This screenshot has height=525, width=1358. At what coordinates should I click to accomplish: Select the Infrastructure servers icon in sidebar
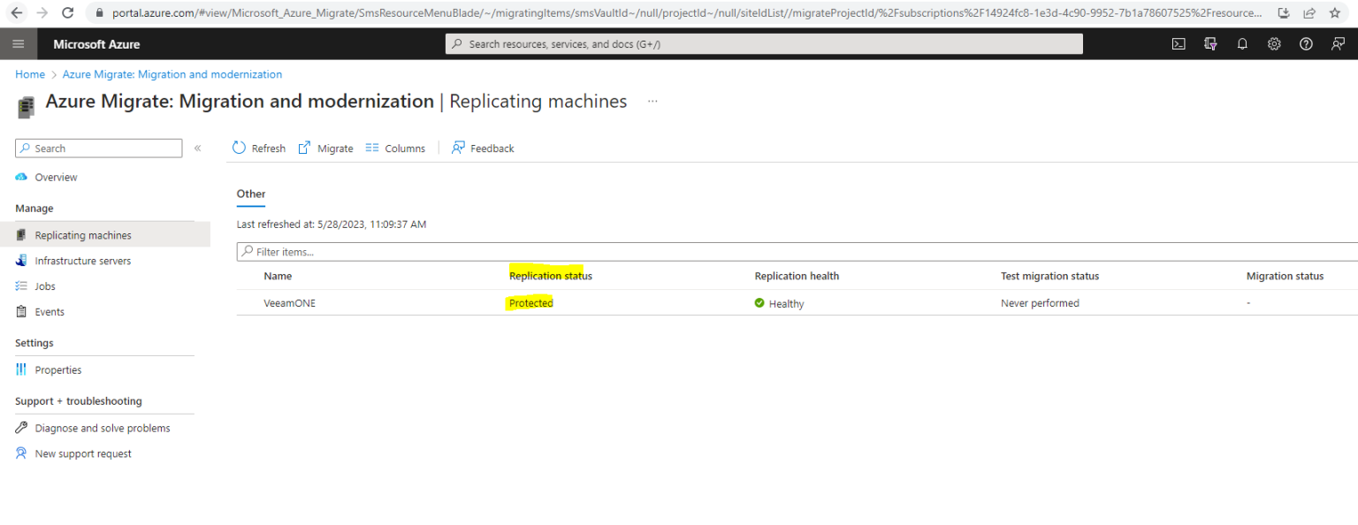22,260
